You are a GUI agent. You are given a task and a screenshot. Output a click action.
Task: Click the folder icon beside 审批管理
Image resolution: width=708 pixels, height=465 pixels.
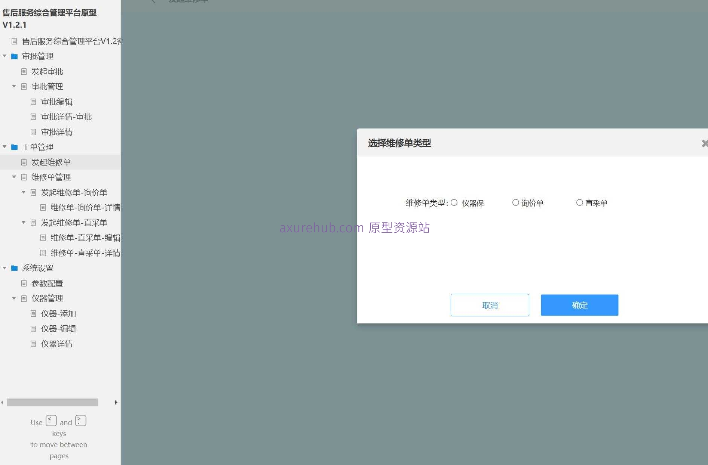[x=14, y=56]
